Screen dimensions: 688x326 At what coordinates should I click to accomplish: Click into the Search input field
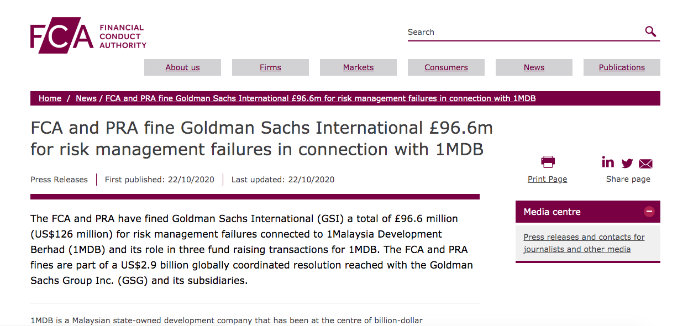[x=524, y=32]
